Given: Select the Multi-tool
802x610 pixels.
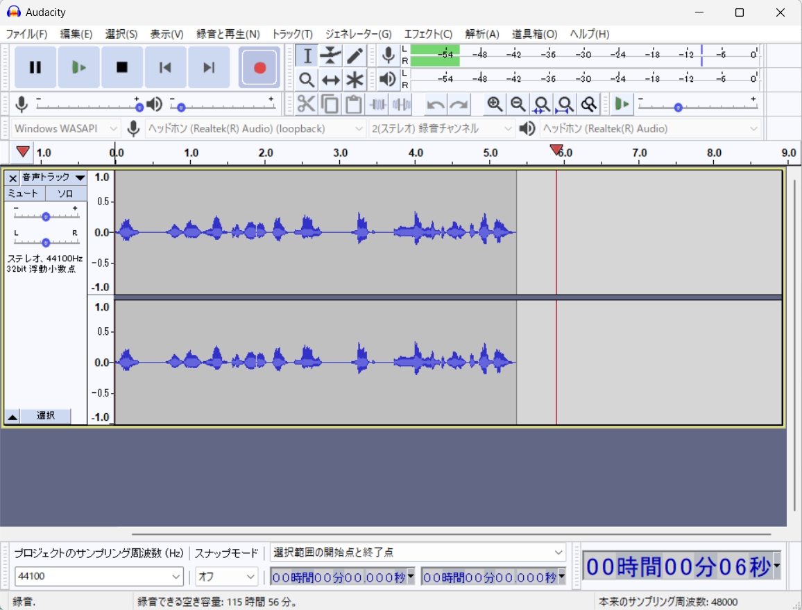Looking at the screenshot, I should click(355, 79).
